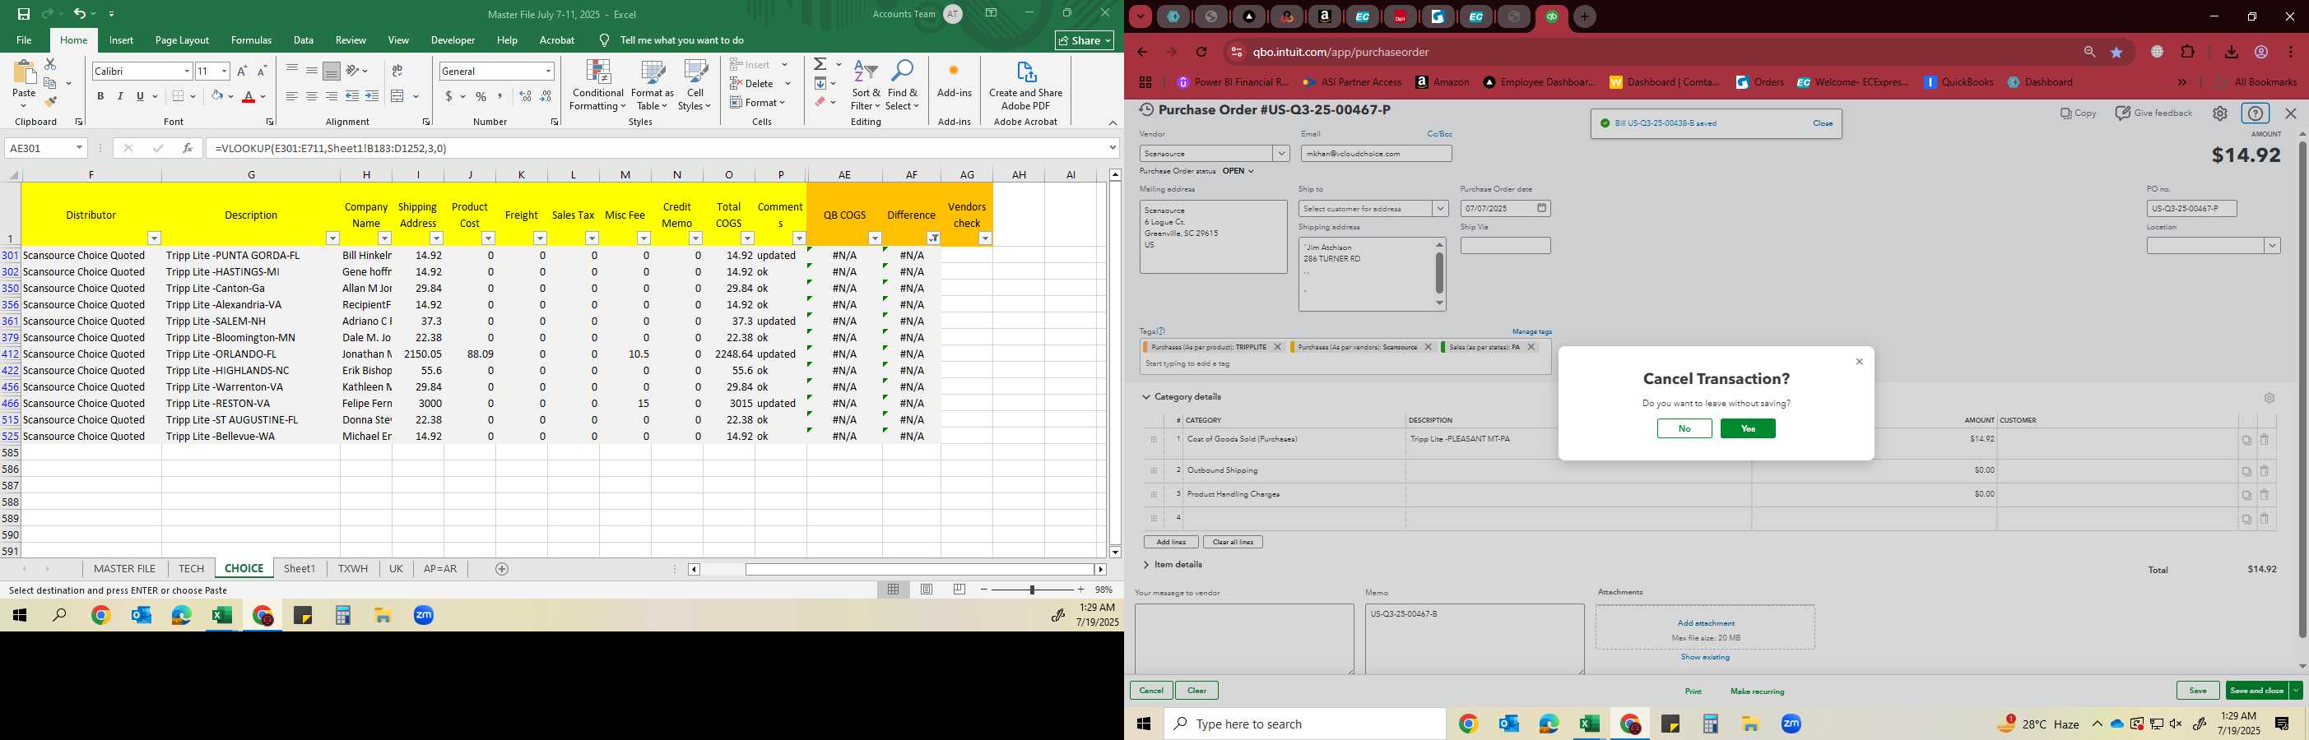Image resolution: width=2309 pixels, height=740 pixels.
Task: Click the gear settings icon in QuickBooks
Action: (2219, 113)
